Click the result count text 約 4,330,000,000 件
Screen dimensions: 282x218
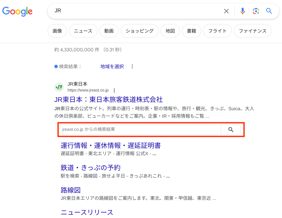pos(77,50)
